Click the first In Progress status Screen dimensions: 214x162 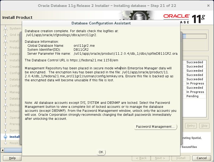point(195,83)
